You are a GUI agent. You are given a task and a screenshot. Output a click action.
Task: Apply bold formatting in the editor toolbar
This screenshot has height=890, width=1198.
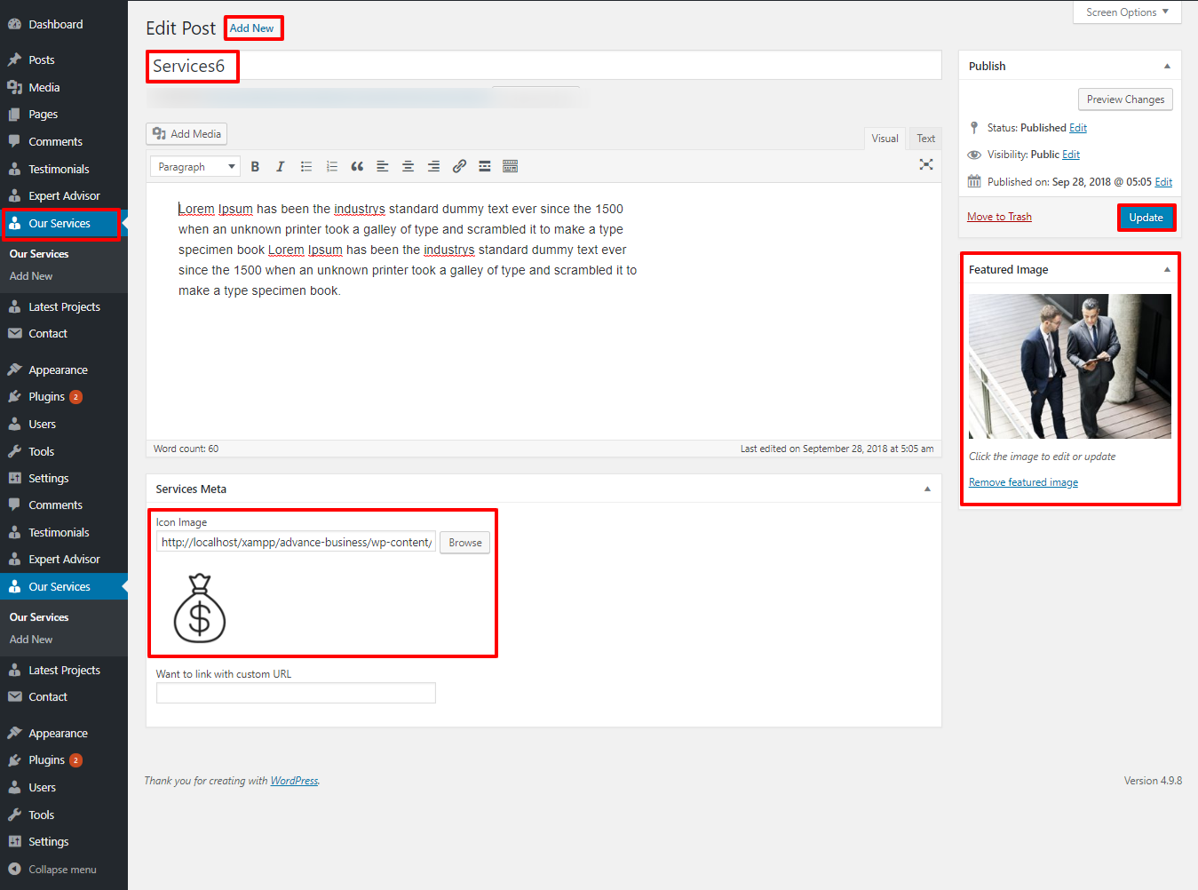255,166
